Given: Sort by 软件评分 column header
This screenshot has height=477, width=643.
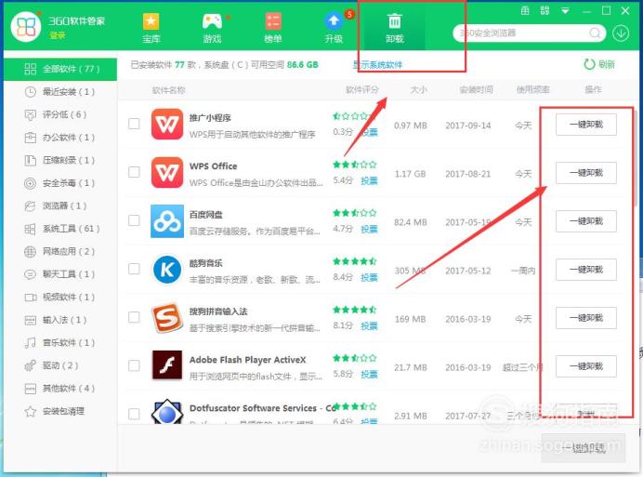Looking at the screenshot, I should coord(362,89).
